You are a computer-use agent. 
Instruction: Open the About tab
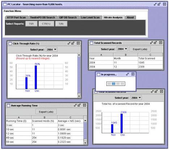click(130, 17)
